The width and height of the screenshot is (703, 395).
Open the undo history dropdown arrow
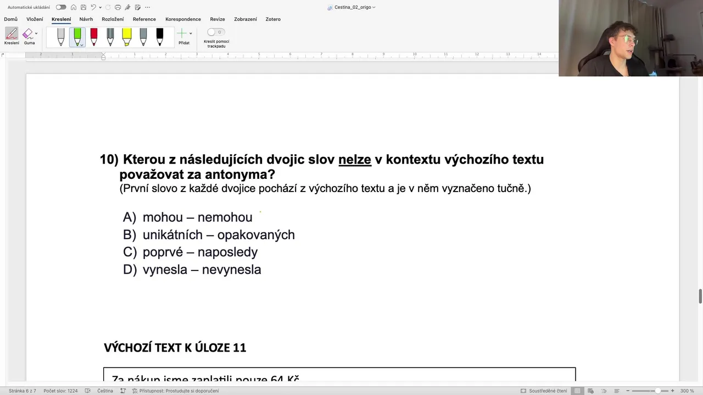point(100,7)
